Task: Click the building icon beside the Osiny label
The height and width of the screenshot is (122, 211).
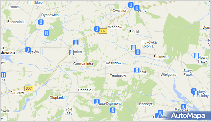Action: click(x=137, y=8)
